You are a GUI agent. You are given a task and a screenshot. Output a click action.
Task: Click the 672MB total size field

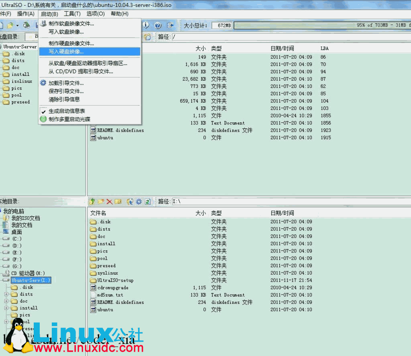(222, 25)
